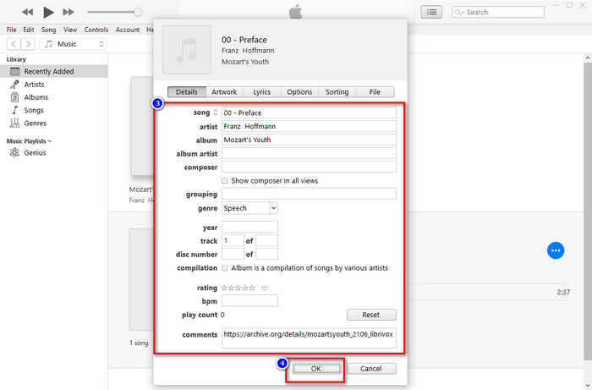This screenshot has width=592, height=390.
Task: Edit the track number field
Action: point(233,240)
